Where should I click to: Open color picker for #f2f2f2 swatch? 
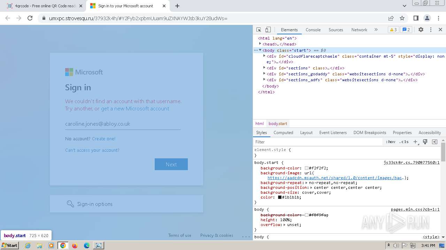(307, 168)
